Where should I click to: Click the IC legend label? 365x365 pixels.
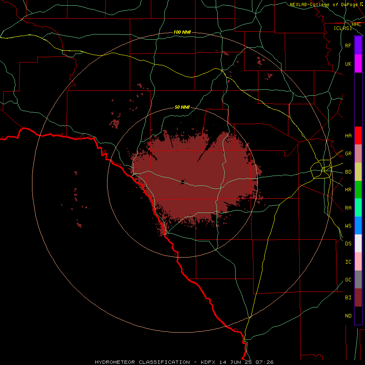(348, 262)
